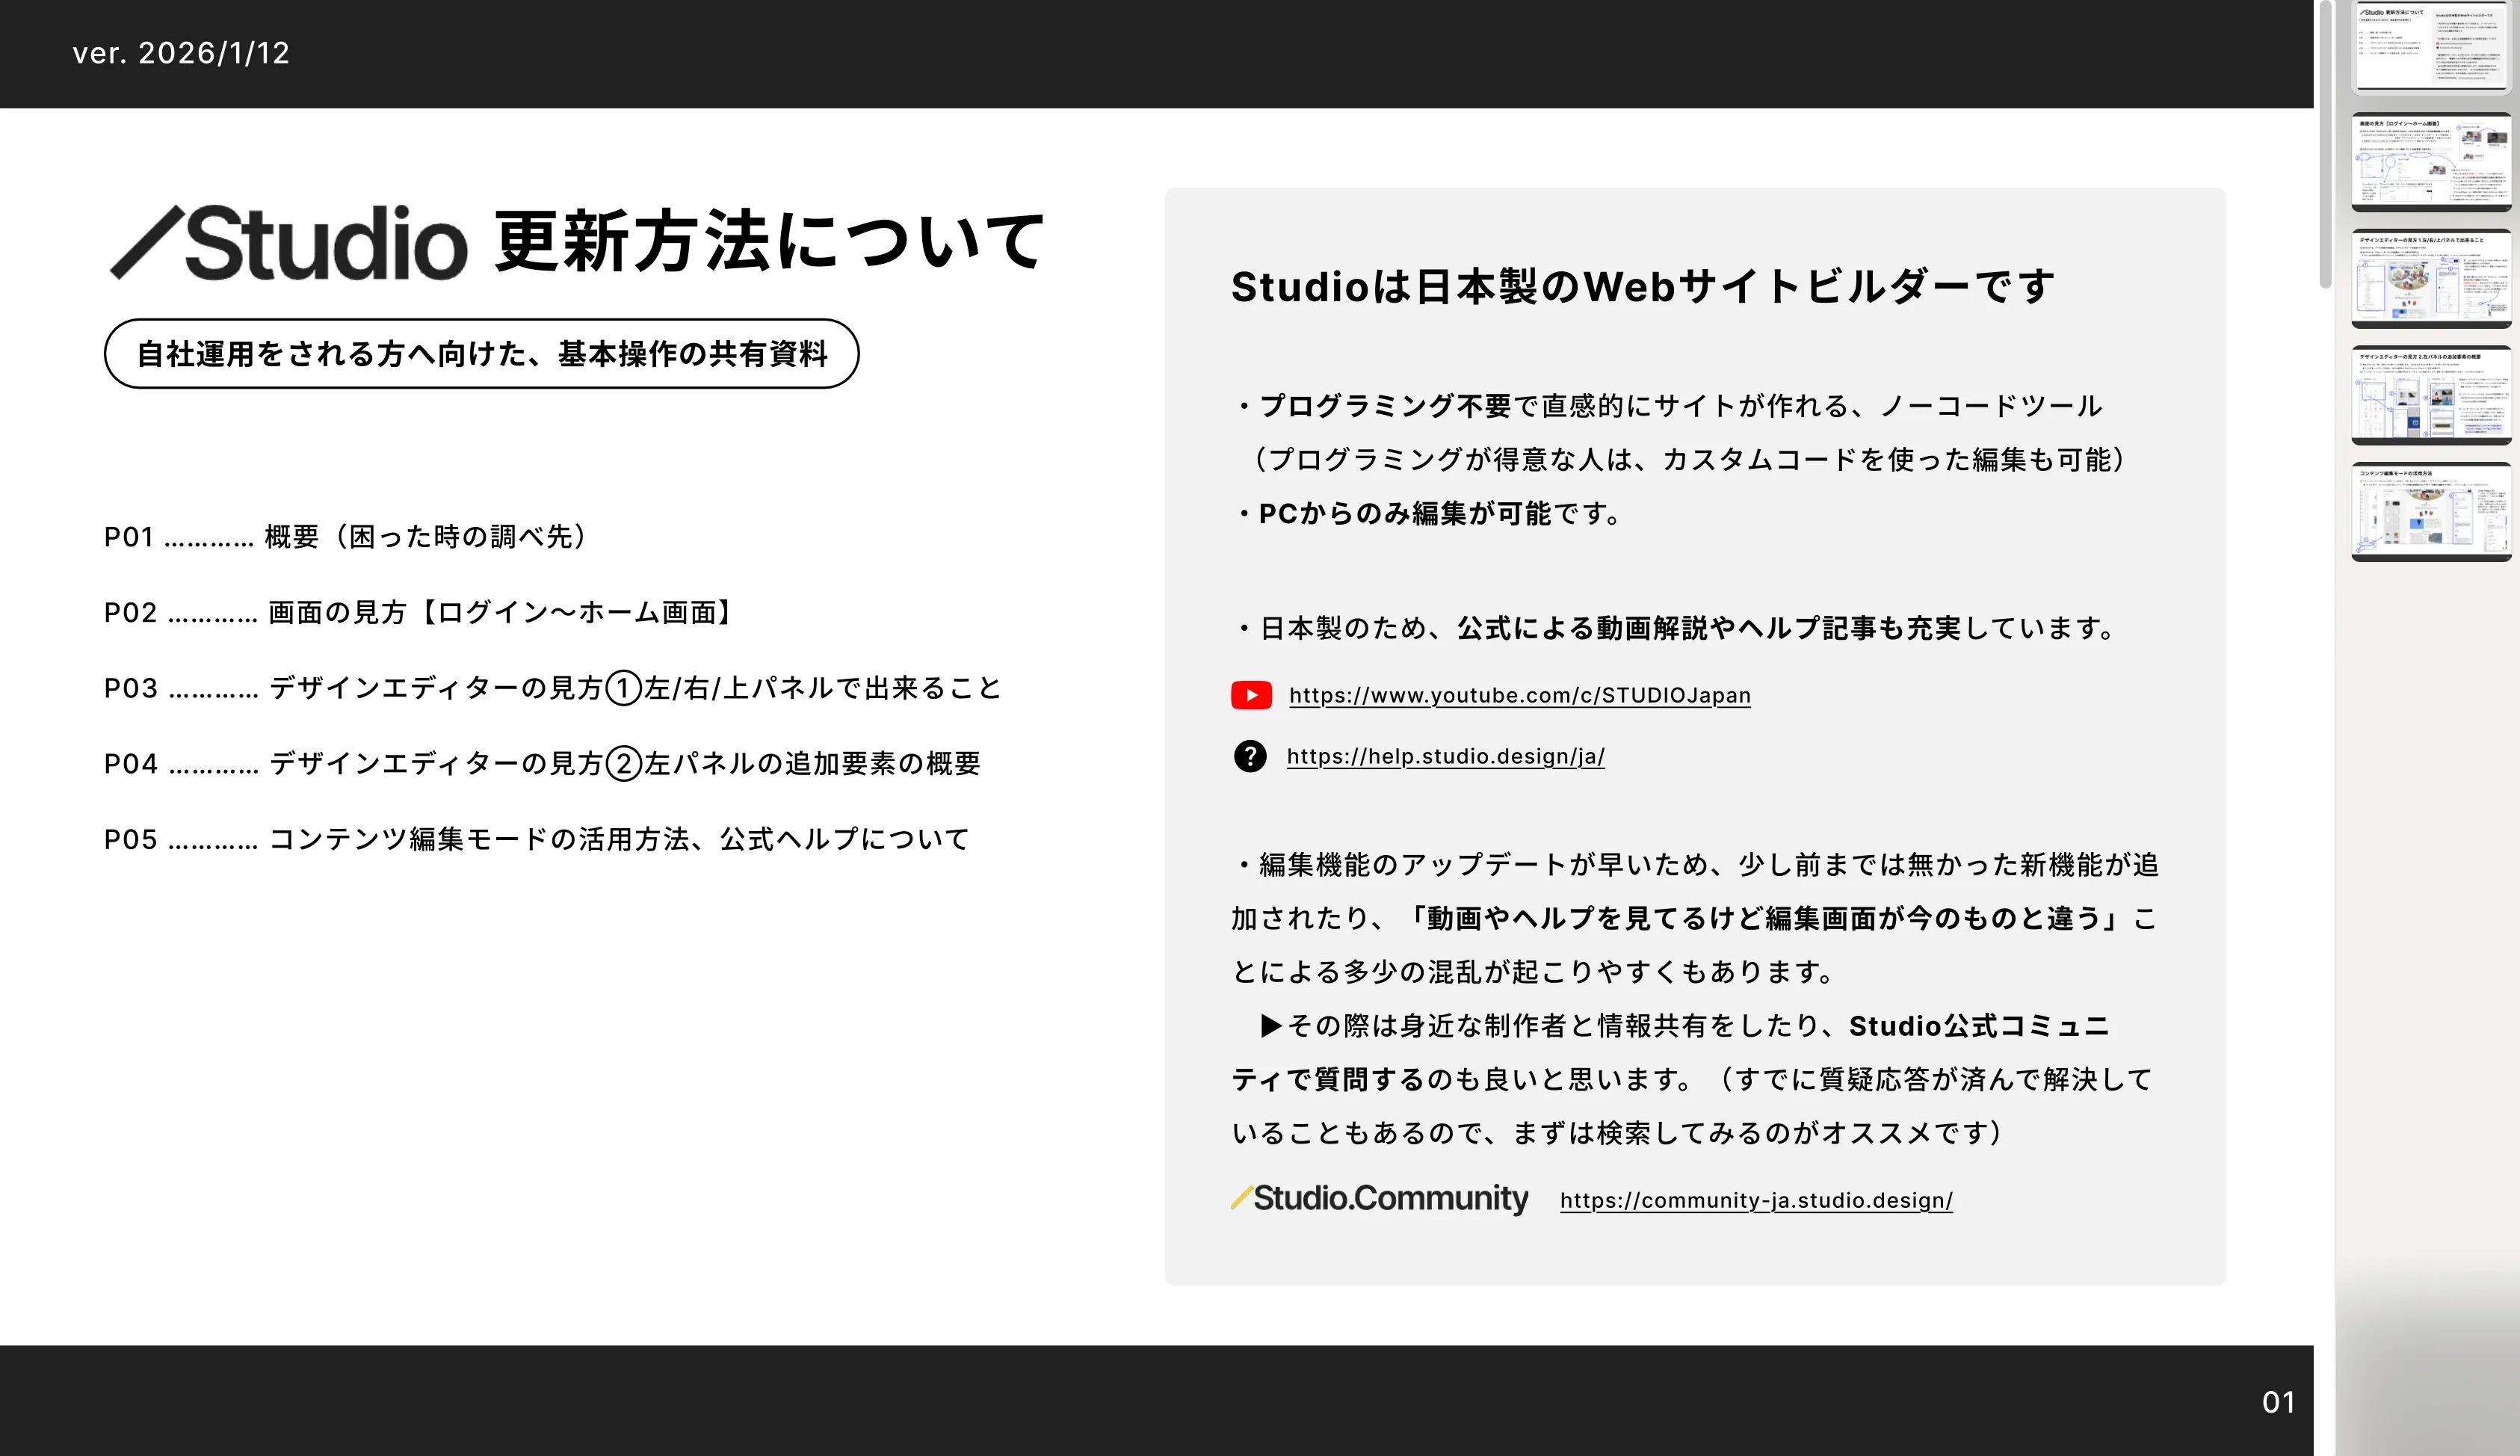Open the community-ja.studio.design link
2520x1456 pixels.
pyautogui.click(x=1756, y=1200)
